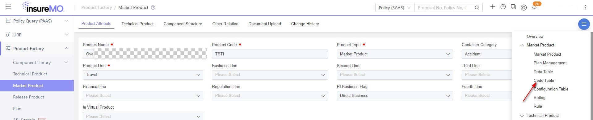This screenshot has height=120, width=593.
Task: Open the Product Type dropdown
Action: tap(395, 54)
